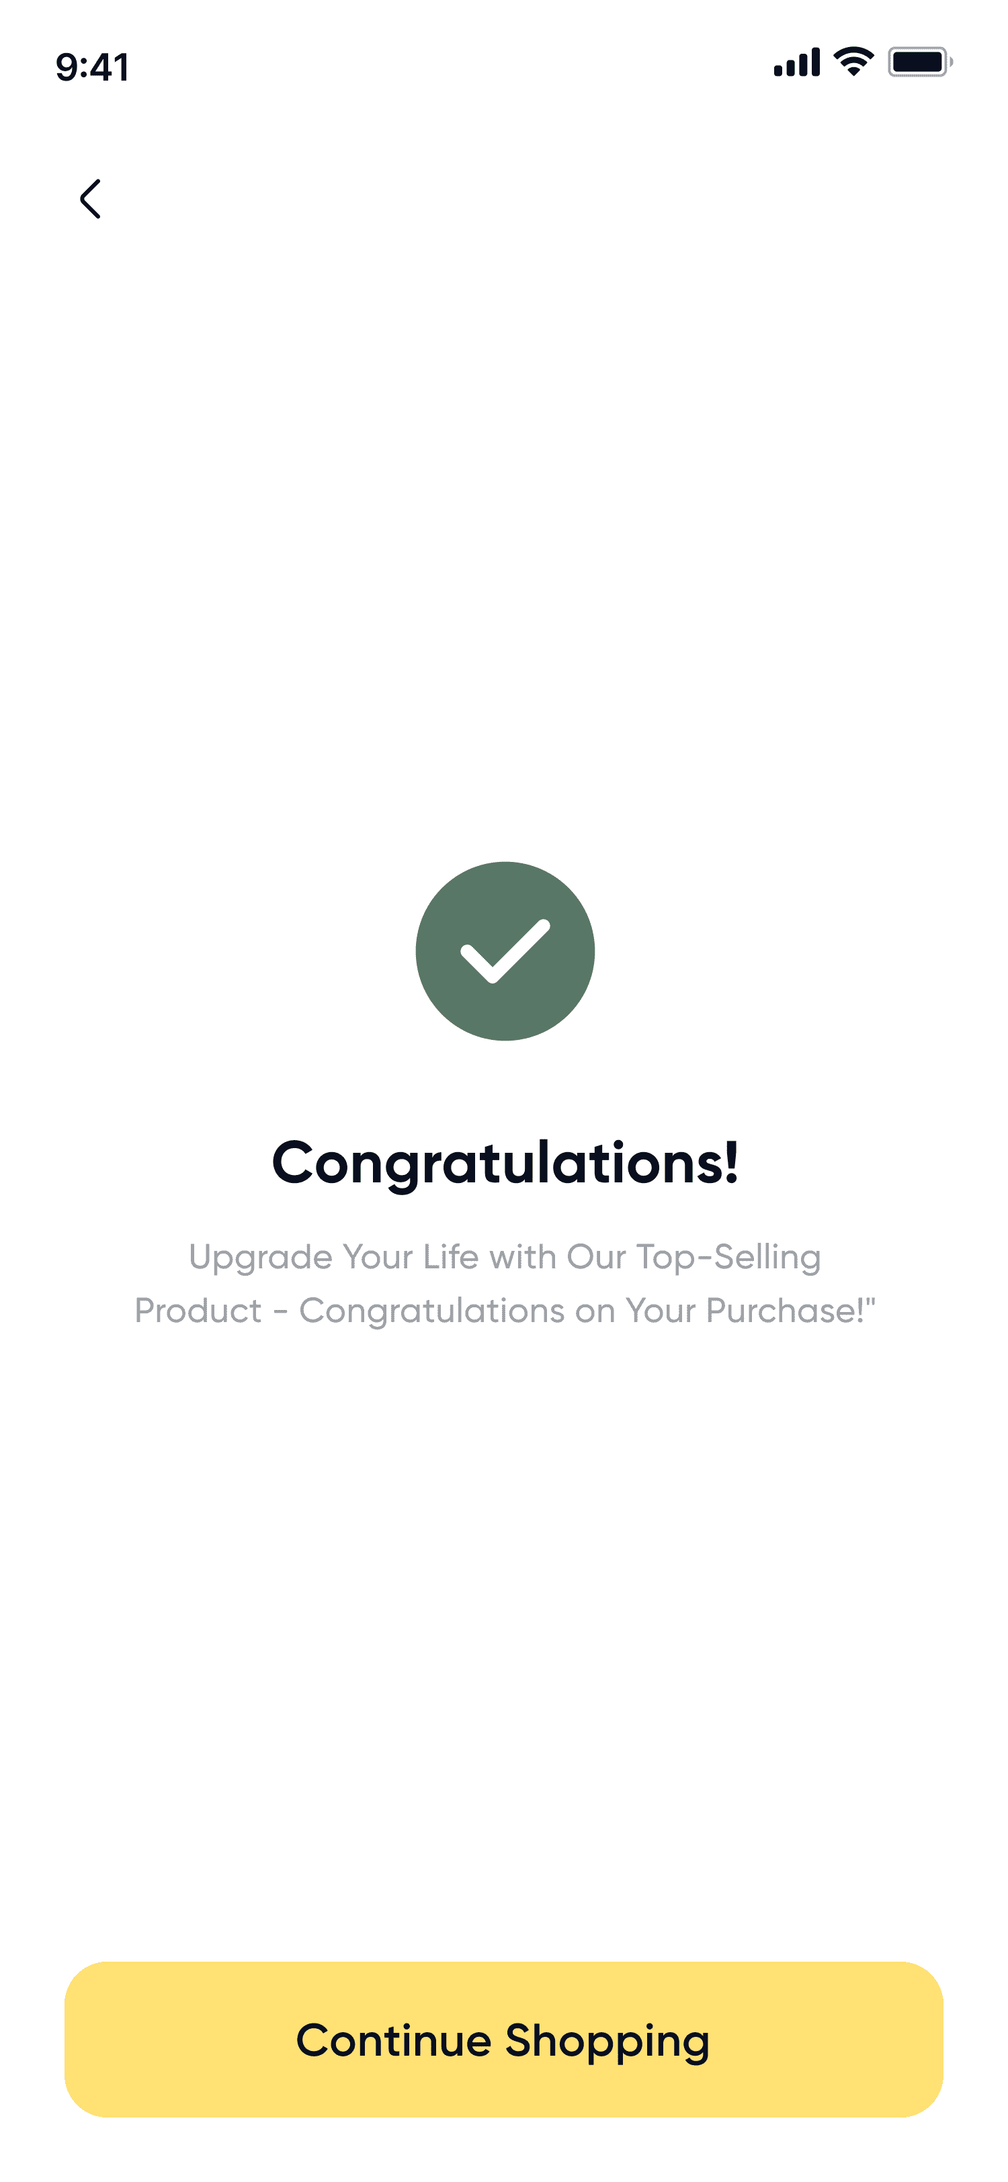Go back using the left chevron arrow
This screenshot has height=2182, width=1008.
(91, 199)
